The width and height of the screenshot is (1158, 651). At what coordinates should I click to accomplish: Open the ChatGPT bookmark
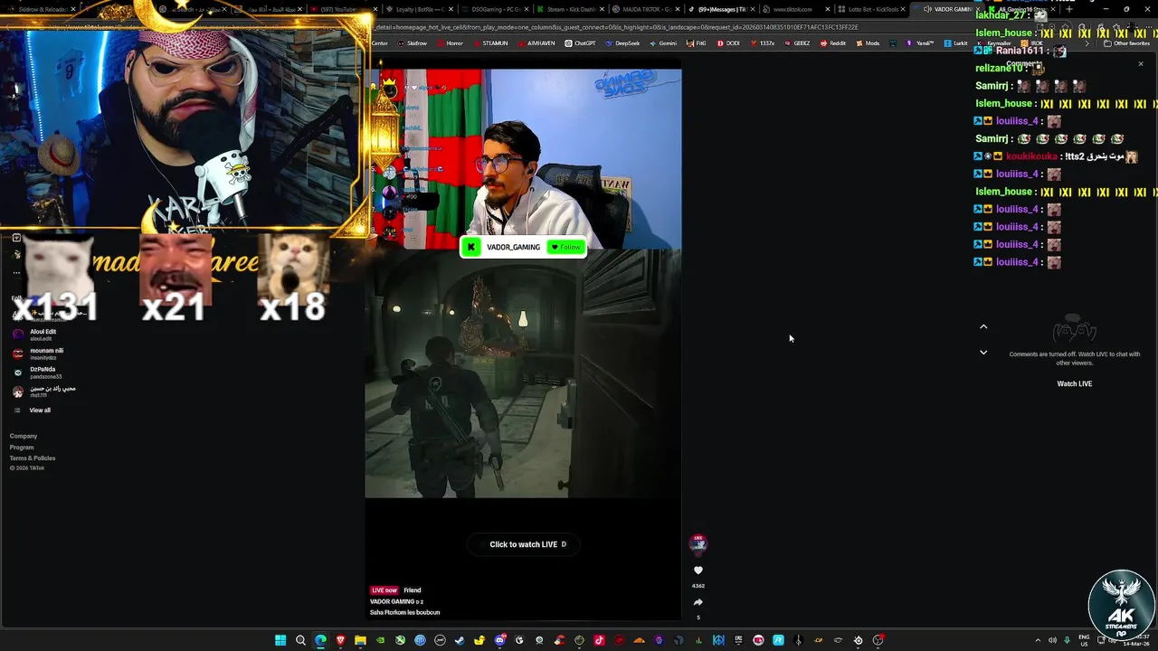coord(581,43)
